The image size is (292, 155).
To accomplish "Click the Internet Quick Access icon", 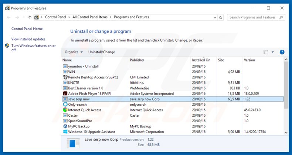I will [65, 110].
